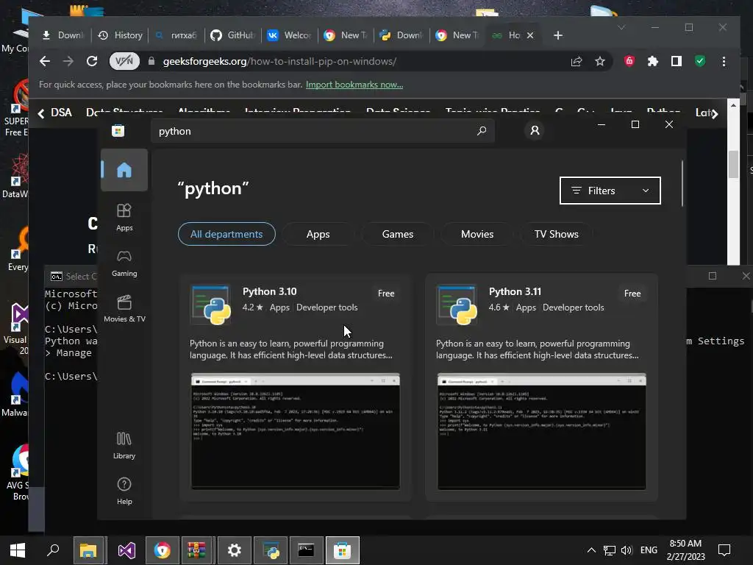The width and height of the screenshot is (753, 565).
Task: Show hidden tray icons chevron
Action: tap(591, 550)
